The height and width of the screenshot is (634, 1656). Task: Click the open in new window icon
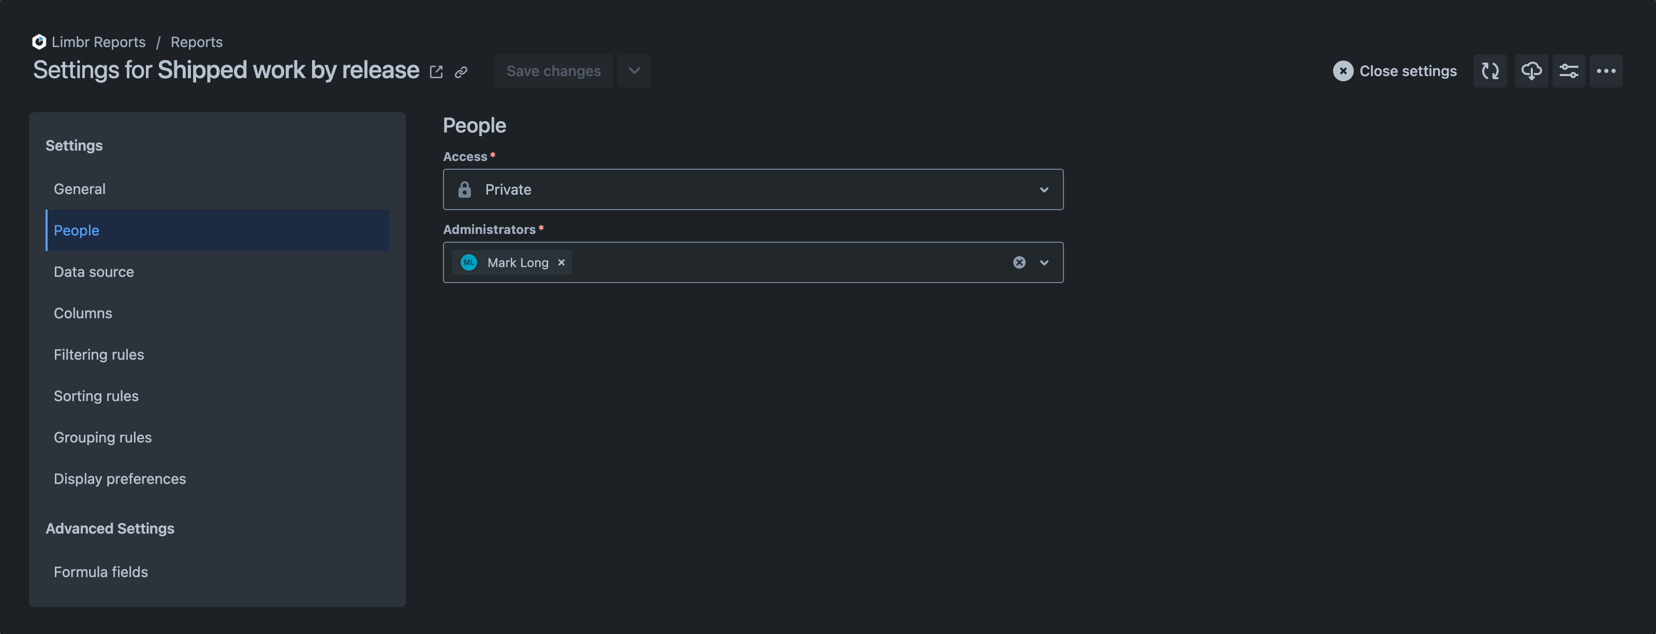point(436,71)
